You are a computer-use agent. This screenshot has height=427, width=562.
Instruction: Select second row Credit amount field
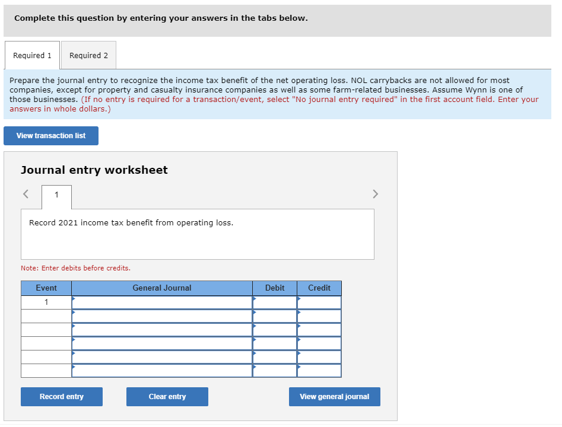tap(319, 316)
